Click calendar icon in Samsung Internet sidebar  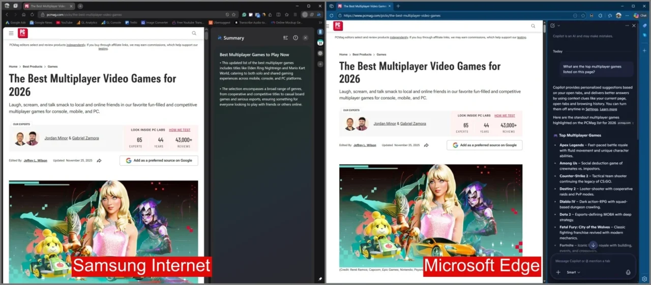(320, 42)
